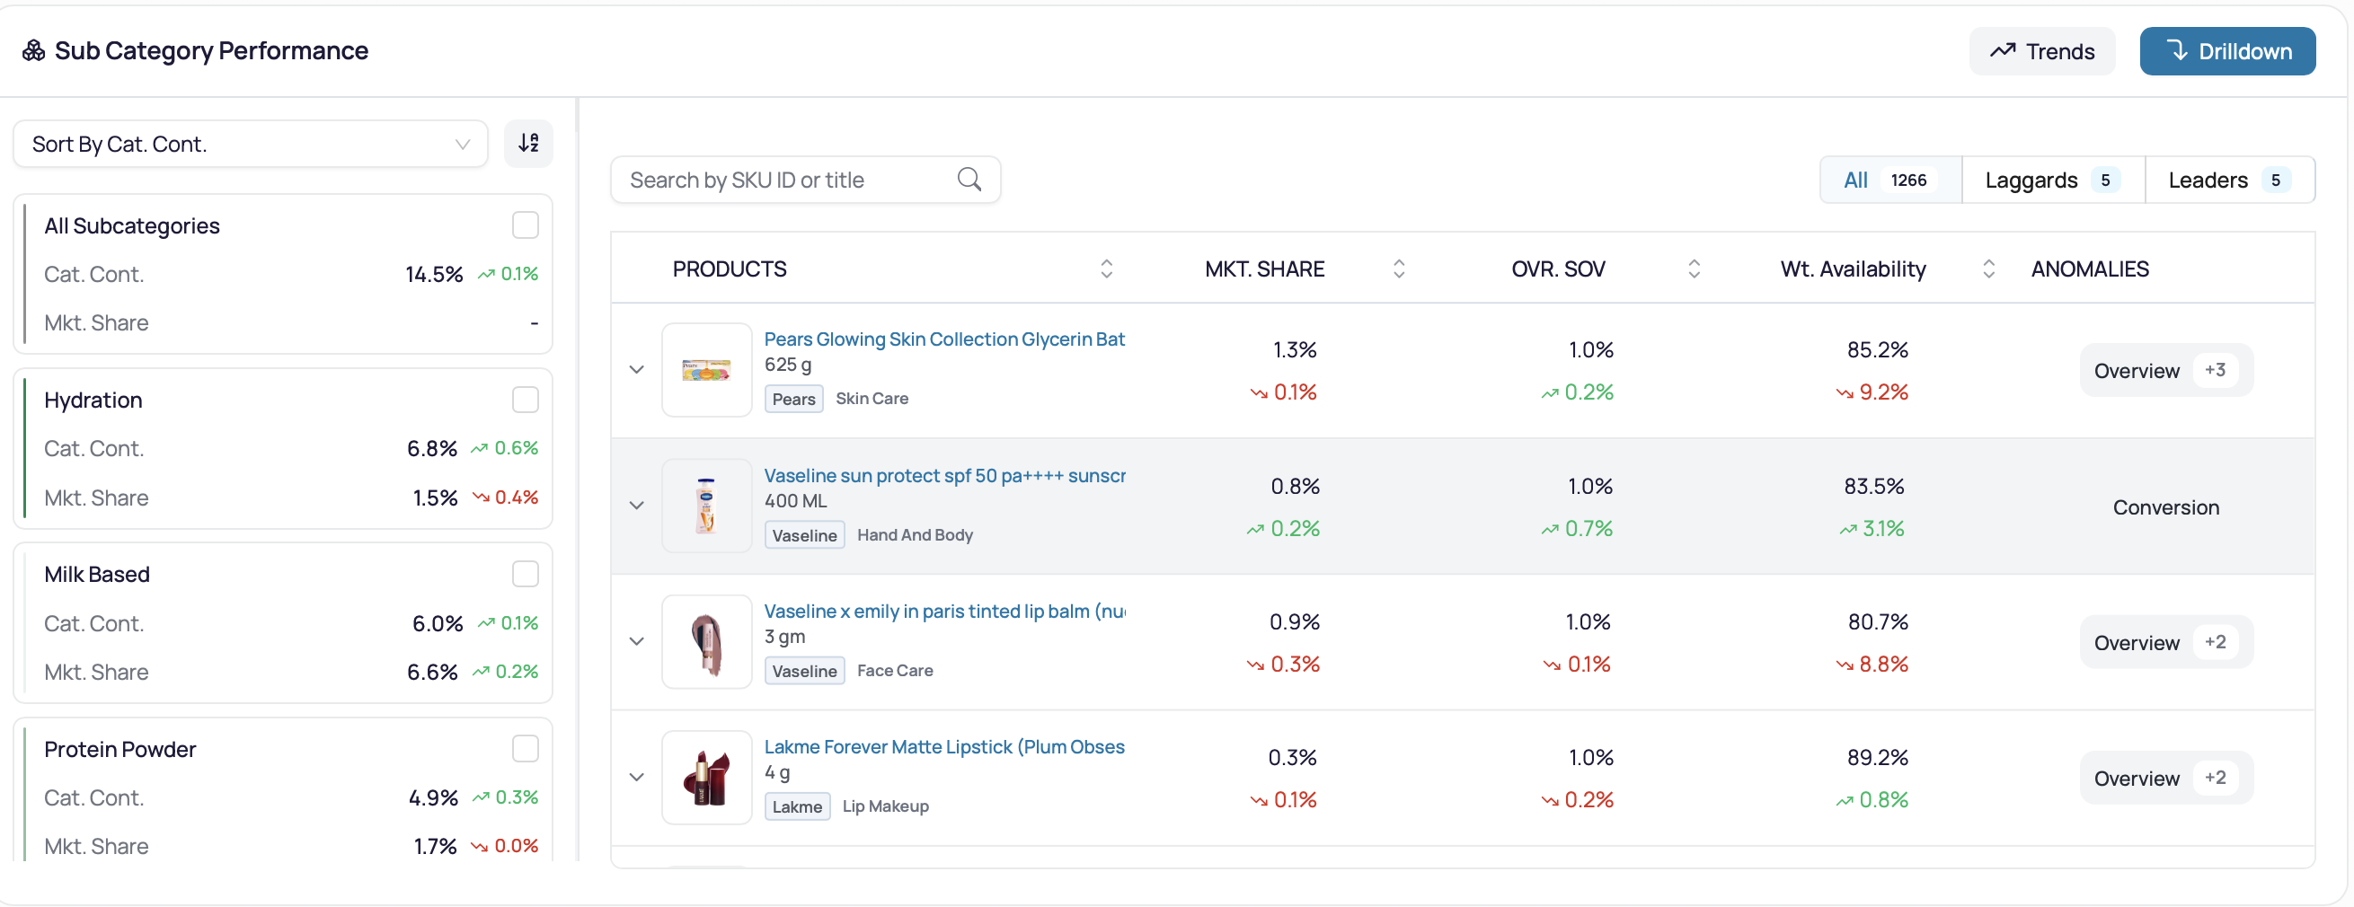Switch to the Leaders tab
The height and width of the screenshot is (907, 2354).
(2230, 180)
